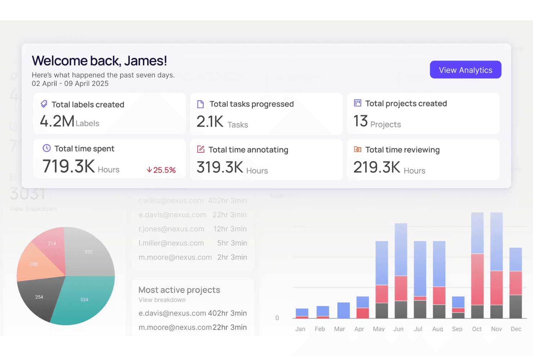
Task: Click the 13 Projects value
Action: pyautogui.click(x=377, y=122)
